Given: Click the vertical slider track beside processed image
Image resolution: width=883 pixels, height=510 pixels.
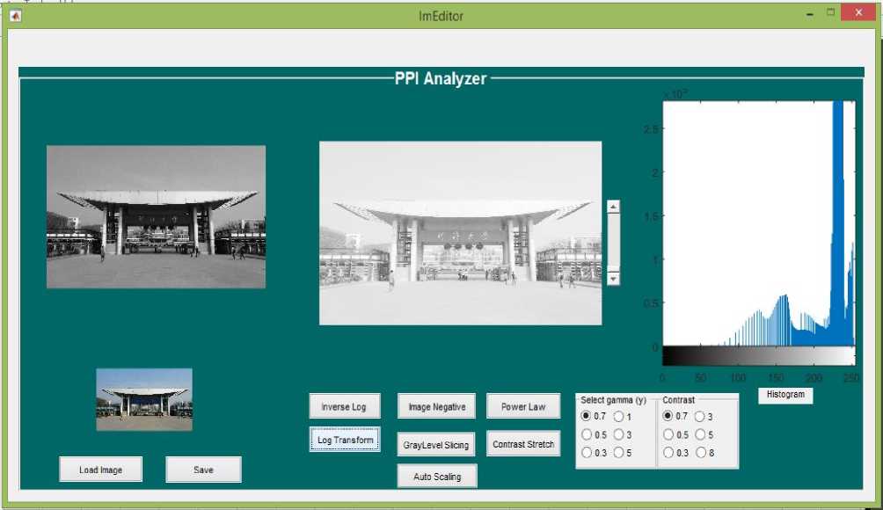Looking at the screenshot, I should click(613, 242).
